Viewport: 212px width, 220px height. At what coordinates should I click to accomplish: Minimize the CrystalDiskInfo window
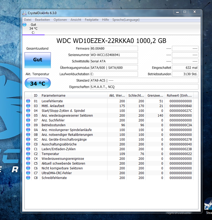click(178, 12)
